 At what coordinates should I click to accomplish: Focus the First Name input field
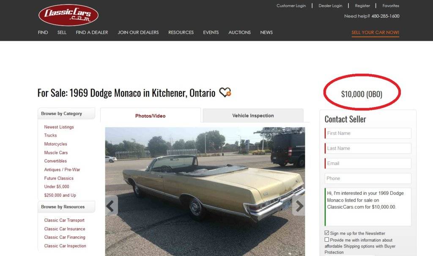(368, 133)
